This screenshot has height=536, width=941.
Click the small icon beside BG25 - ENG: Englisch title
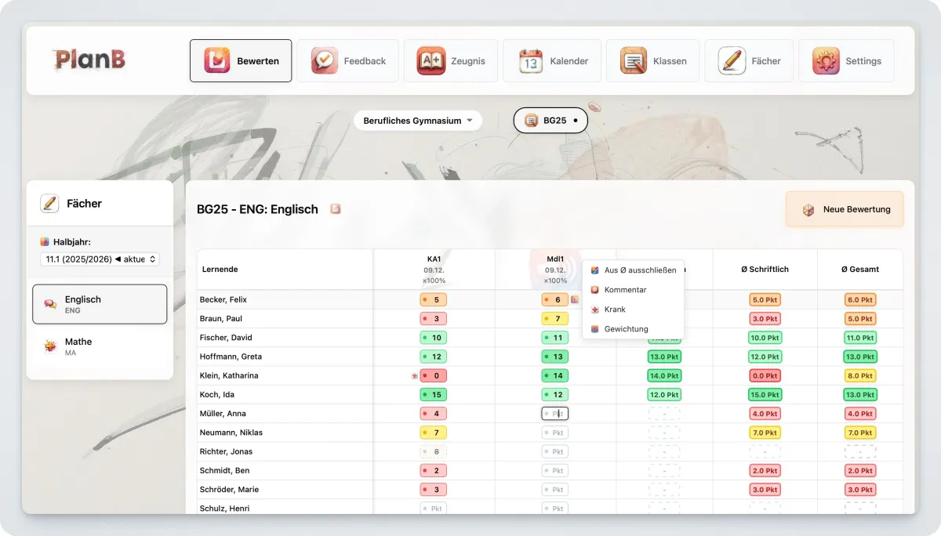[x=336, y=209]
